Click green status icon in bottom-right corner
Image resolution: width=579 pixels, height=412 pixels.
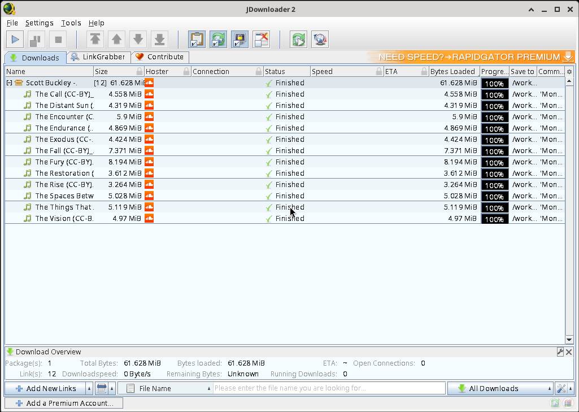555,403
